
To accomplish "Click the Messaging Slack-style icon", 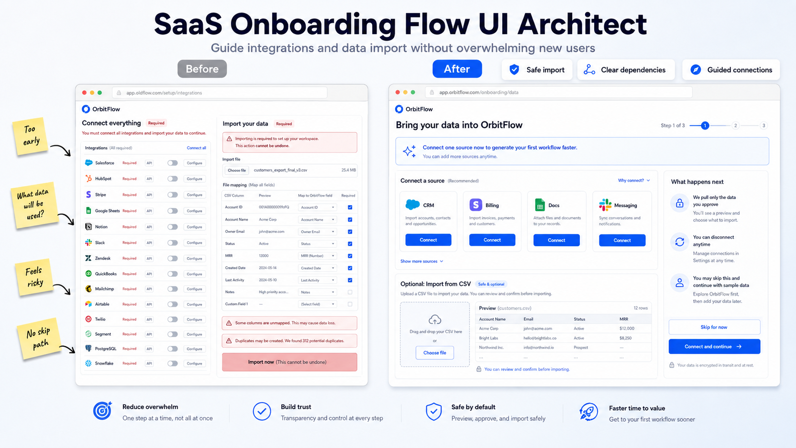I will point(605,205).
